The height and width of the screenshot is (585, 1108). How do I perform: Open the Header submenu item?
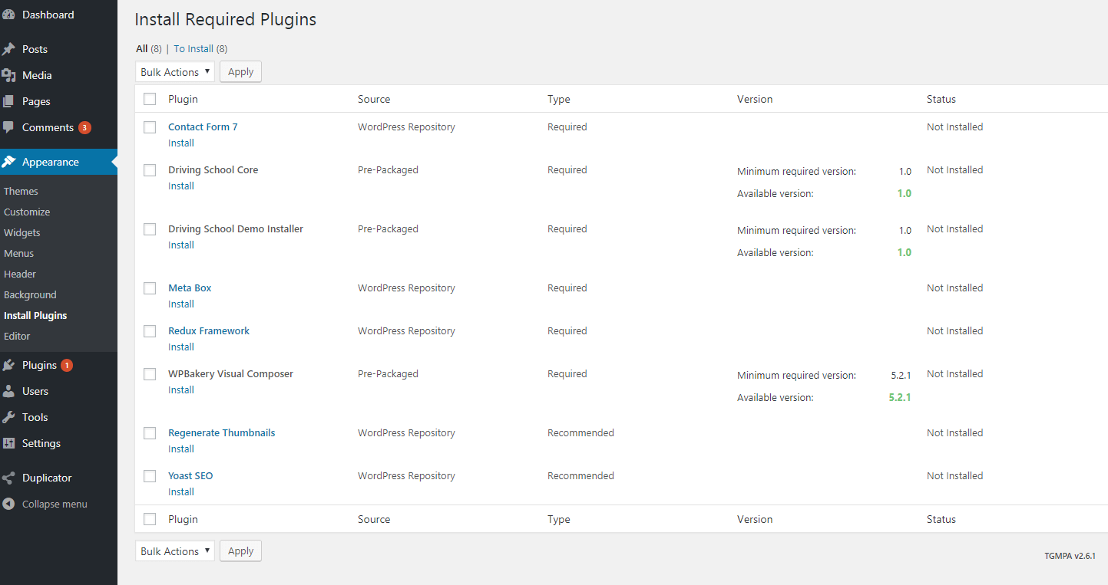(x=20, y=274)
